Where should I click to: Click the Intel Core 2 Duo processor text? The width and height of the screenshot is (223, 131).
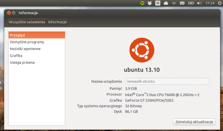coord(162,94)
